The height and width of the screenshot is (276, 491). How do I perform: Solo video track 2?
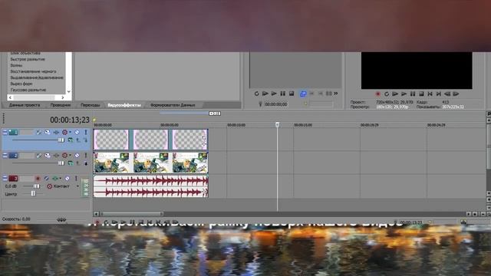click(x=85, y=156)
